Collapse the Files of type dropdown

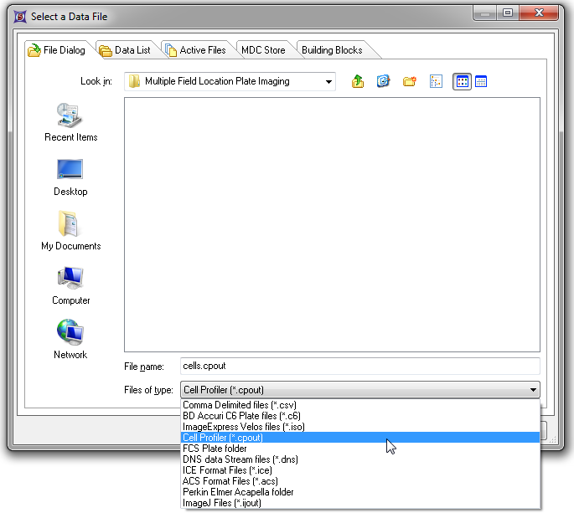click(x=533, y=390)
